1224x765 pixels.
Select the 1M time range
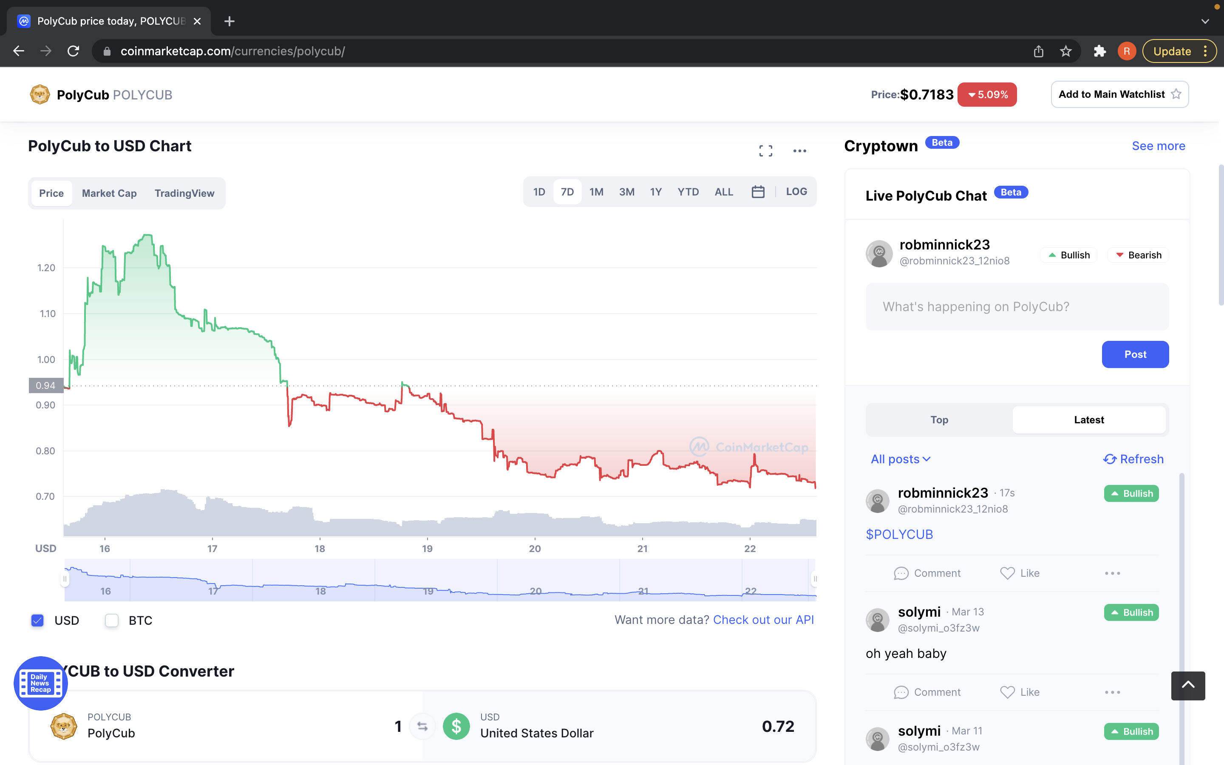596,192
